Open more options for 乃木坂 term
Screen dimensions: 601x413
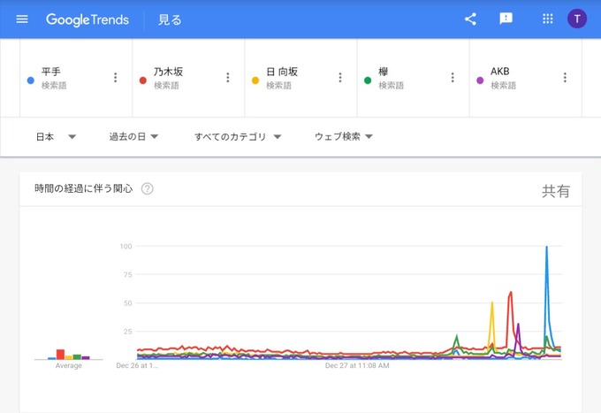[x=227, y=78]
